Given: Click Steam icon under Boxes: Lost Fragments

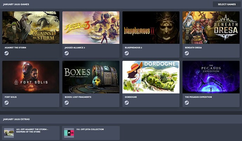Looking at the screenshot, I should [67, 103].
